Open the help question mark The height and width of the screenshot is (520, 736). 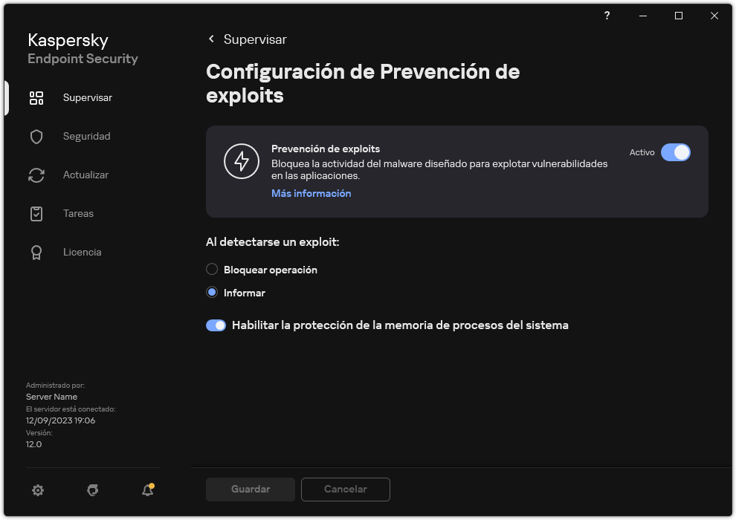click(x=607, y=16)
